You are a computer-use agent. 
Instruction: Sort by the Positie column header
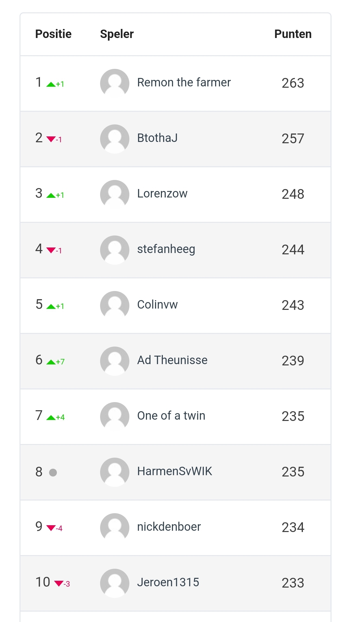coord(53,34)
